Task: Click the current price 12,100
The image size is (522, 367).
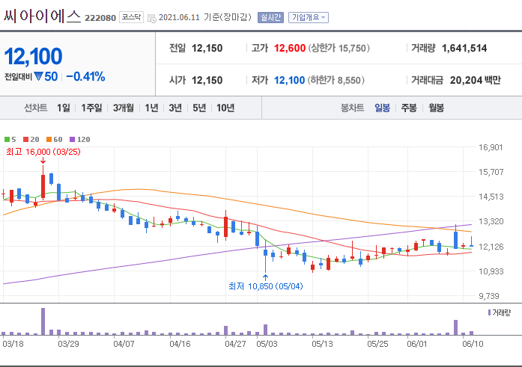Action: pos(33,56)
